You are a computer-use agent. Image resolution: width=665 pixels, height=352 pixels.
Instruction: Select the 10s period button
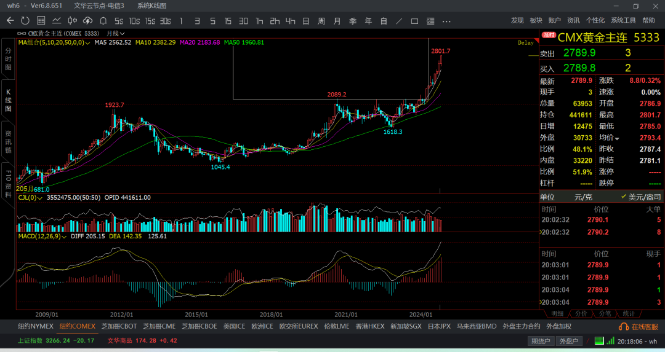(134, 21)
